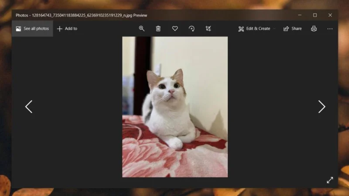Expand the Edit & Create chevron
This screenshot has height=196, width=349.
(x=274, y=29)
